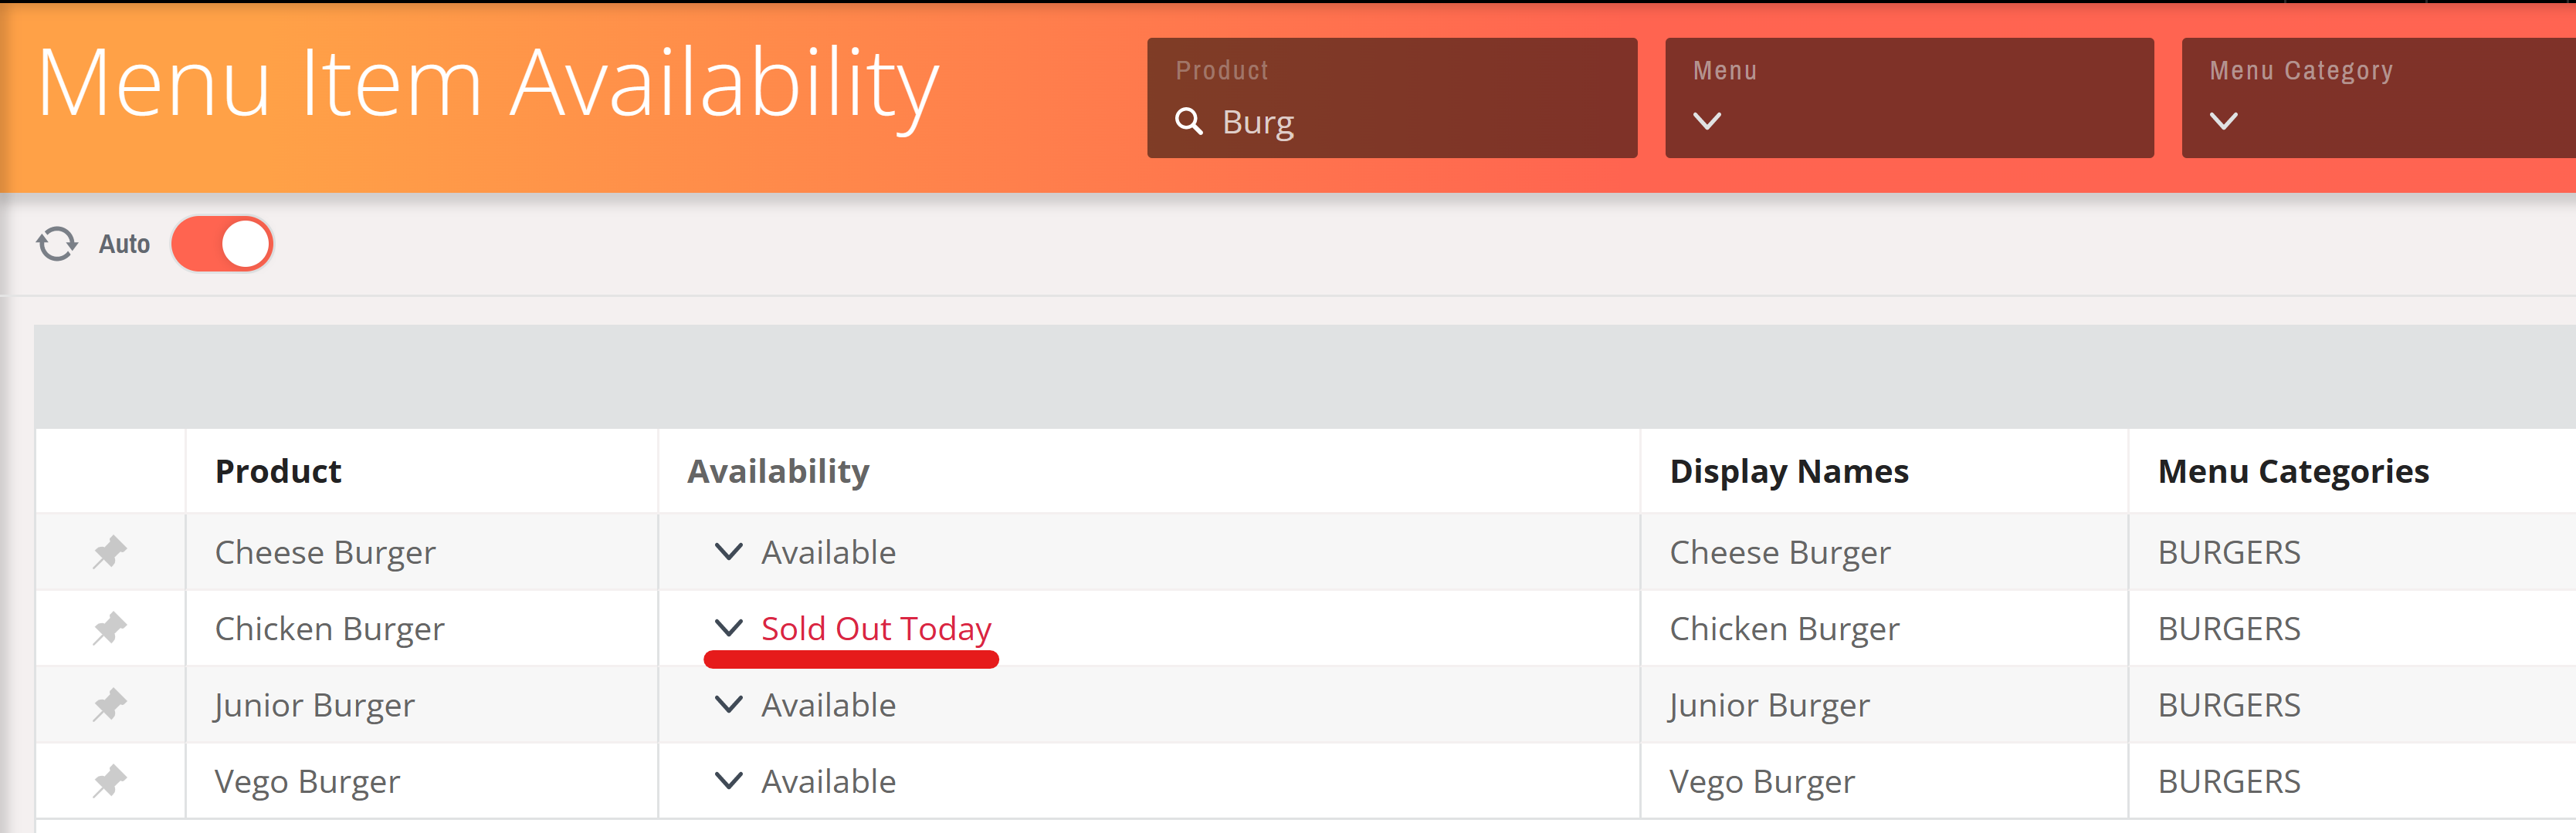The height and width of the screenshot is (833, 2576).
Task: Pin the Cheese Burger row
Action: coord(110,552)
